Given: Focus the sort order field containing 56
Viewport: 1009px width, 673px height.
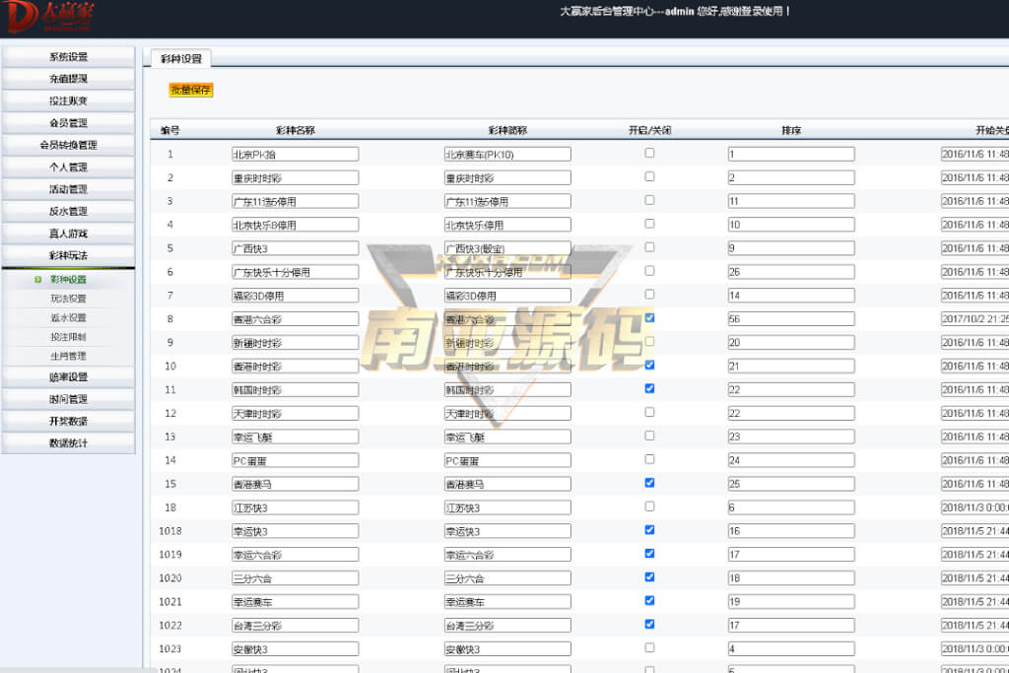Looking at the screenshot, I should click(791, 319).
